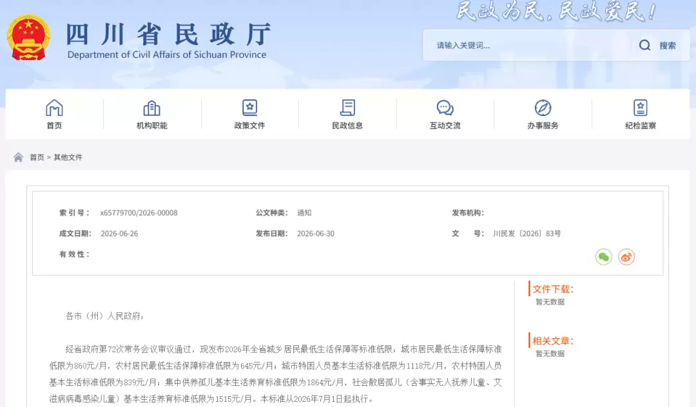Click the 文件下载 heading
The width and height of the screenshot is (696, 407).
pyautogui.click(x=553, y=289)
